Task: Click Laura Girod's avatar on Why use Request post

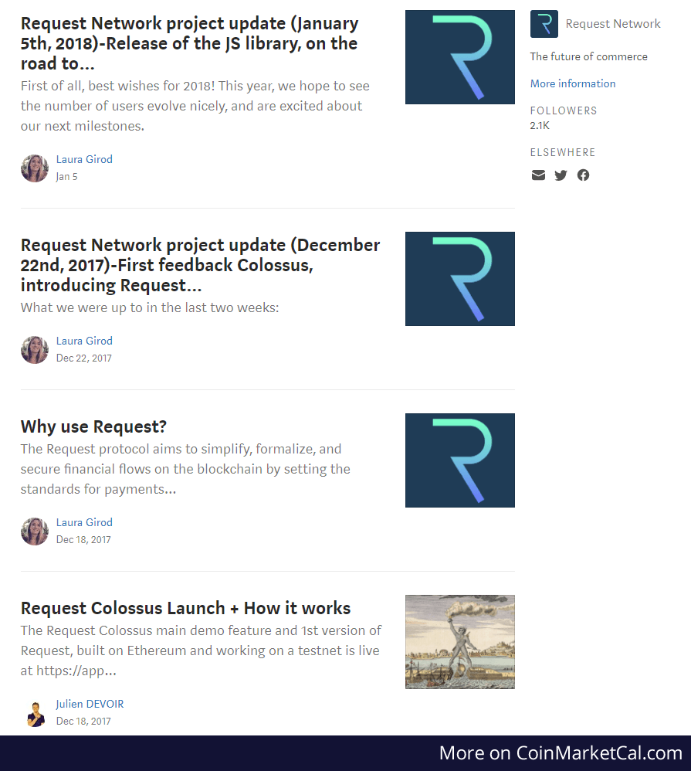Action: (35, 531)
